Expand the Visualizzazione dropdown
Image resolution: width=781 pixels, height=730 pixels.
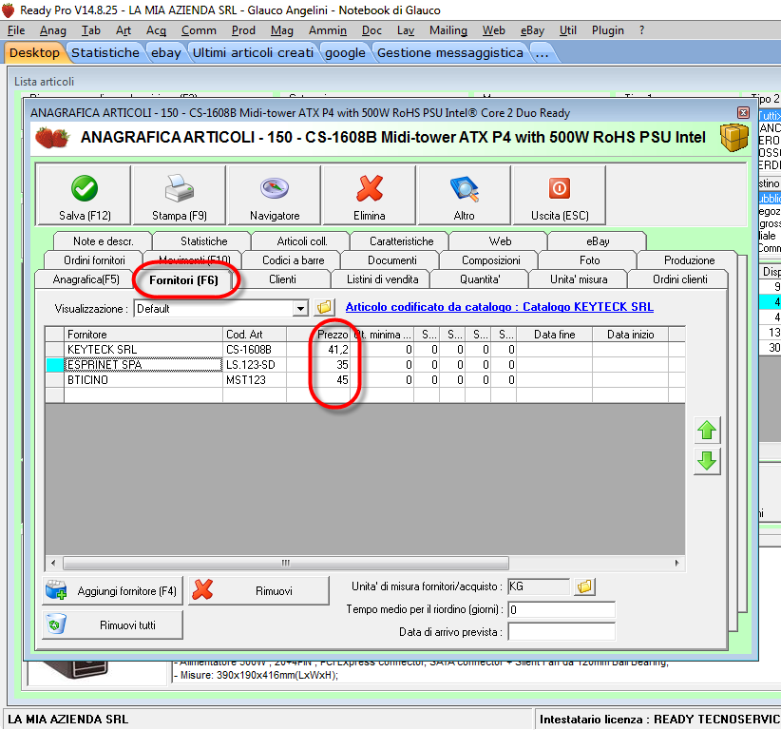point(300,308)
